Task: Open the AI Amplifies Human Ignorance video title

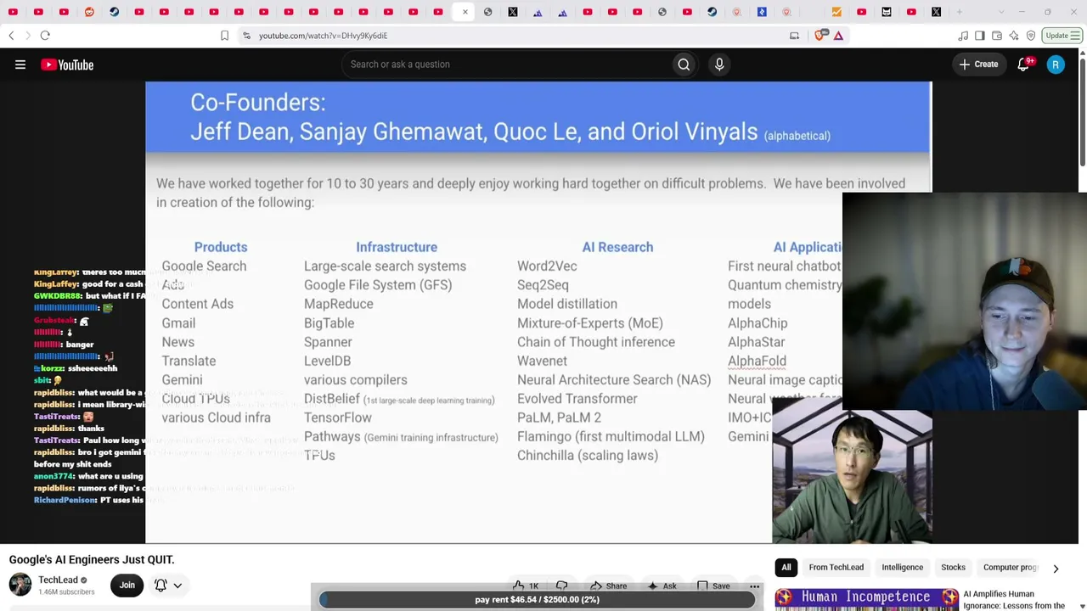Action: pyautogui.click(x=1014, y=600)
